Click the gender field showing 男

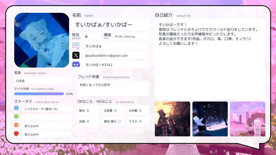pos(91,37)
